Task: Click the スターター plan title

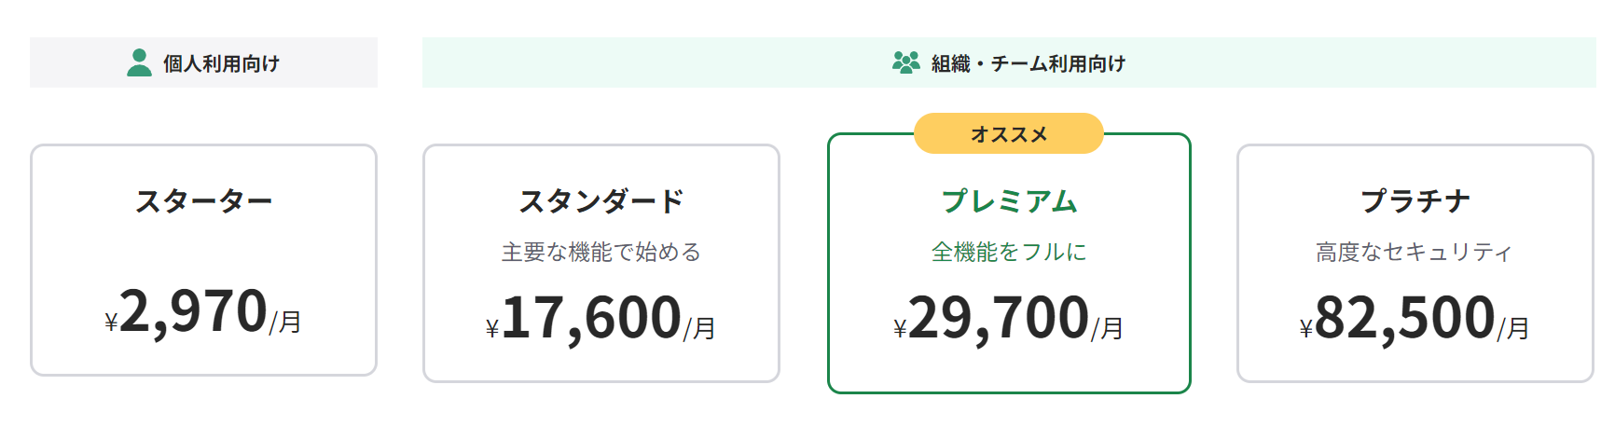Action: tap(203, 201)
